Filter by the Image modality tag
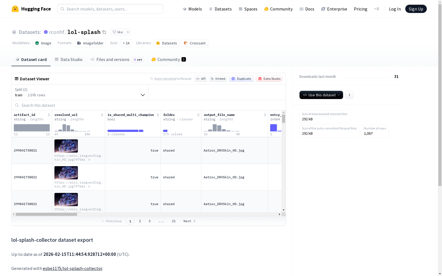The width and height of the screenshot is (442, 276). (43, 43)
